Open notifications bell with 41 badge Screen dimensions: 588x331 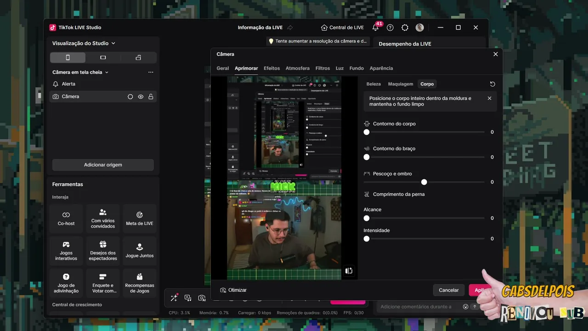(x=376, y=27)
